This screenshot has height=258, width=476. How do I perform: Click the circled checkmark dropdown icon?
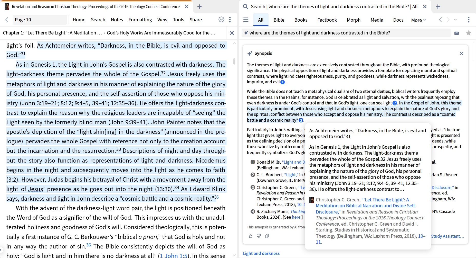coord(221,20)
